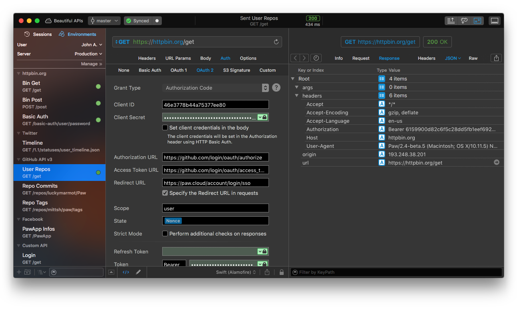Viewport: 517px width, 310px height.
Task: Click the response export share icon
Action: pyautogui.click(x=496, y=58)
